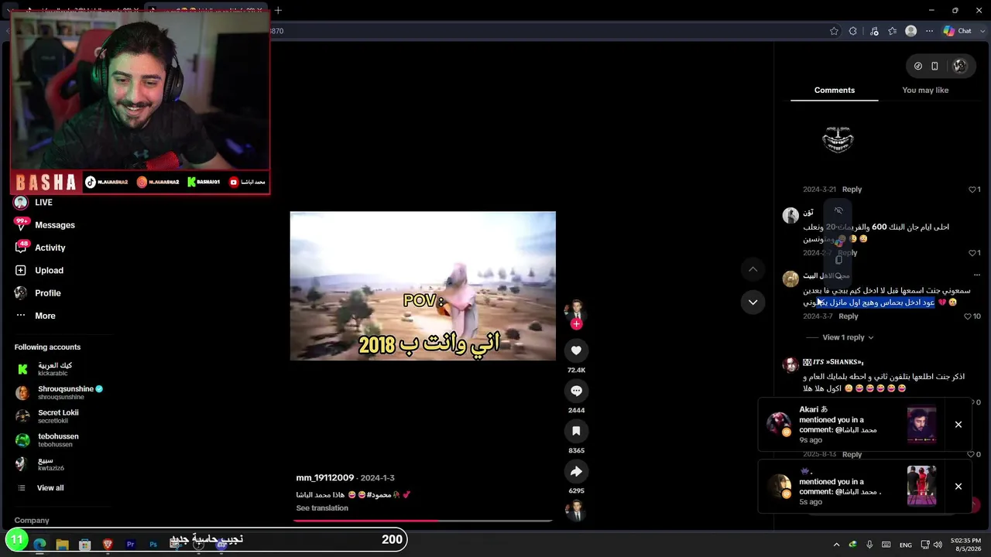Open Photoshop from the taskbar

tap(153, 545)
